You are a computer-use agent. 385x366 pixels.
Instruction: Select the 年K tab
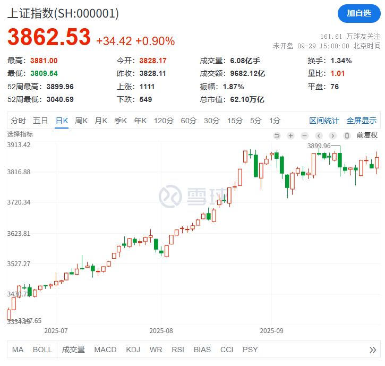[x=140, y=121]
